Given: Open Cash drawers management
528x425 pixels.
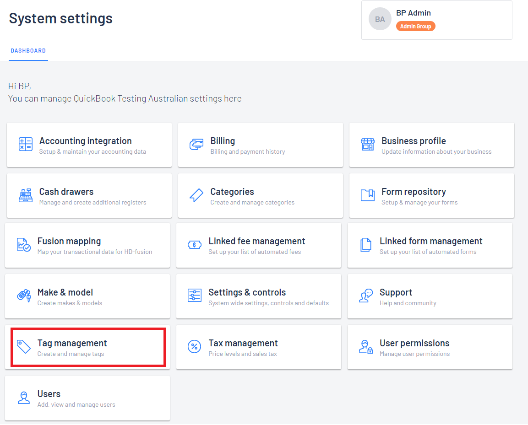Looking at the screenshot, I should click(x=66, y=192).
